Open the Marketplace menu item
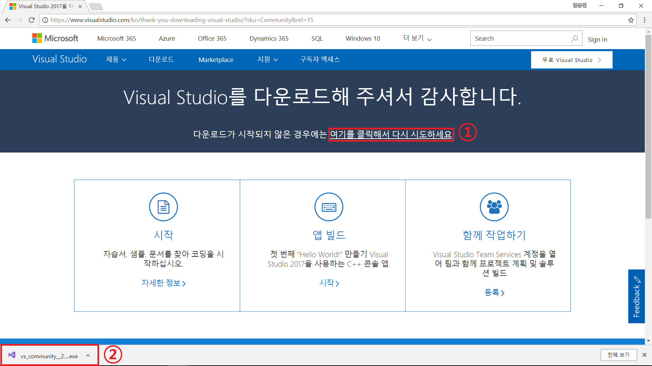The height and width of the screenshot is (366, 652). pyautogui.click(x=216, y=60)
